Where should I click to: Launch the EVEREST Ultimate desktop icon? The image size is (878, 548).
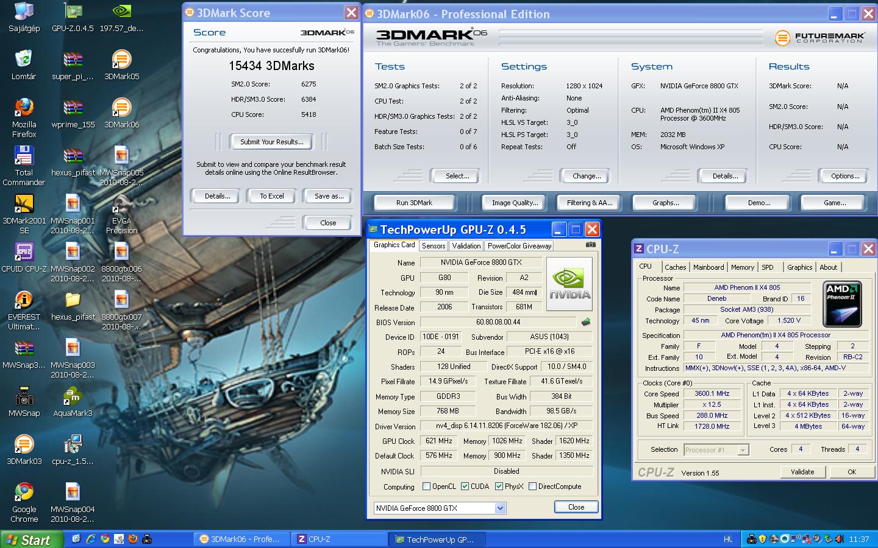point(24,311)
